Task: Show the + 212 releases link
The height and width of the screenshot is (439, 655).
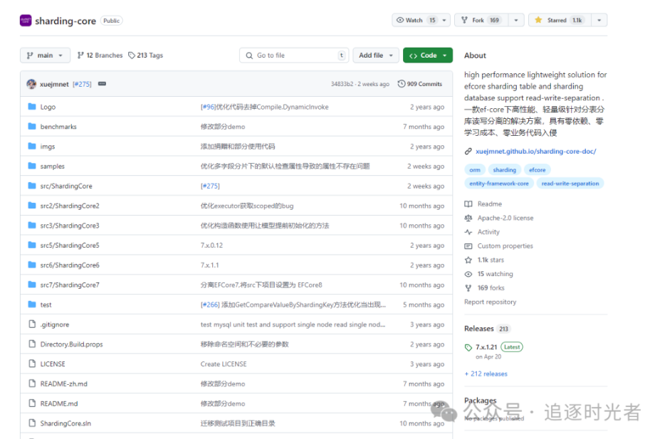Action: click(x=486, y=374)
